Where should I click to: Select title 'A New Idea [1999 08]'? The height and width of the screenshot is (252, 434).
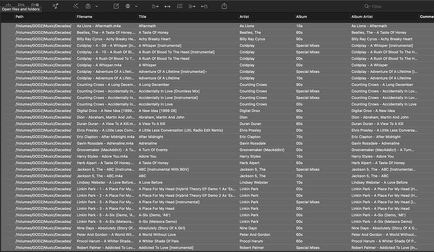[x=157, y=111]
